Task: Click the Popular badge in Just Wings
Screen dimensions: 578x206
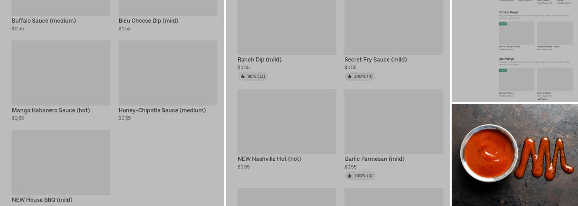Action: (503, 70)
